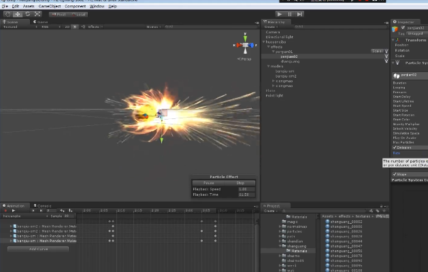Image resolution: width=428 pixels, height=272 pixels.
Task: Collapse the models node in Hierarchy
Action: (x=269, y=66)
